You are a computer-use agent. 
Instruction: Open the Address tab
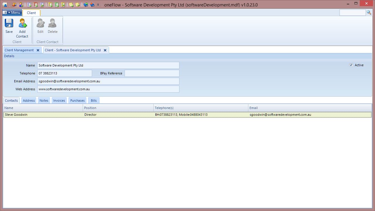click(x=29, y=101)
